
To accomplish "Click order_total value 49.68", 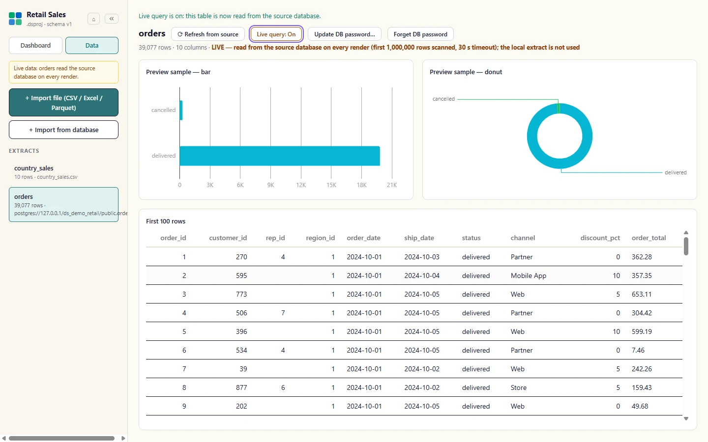I will click(x=640, y=406).
